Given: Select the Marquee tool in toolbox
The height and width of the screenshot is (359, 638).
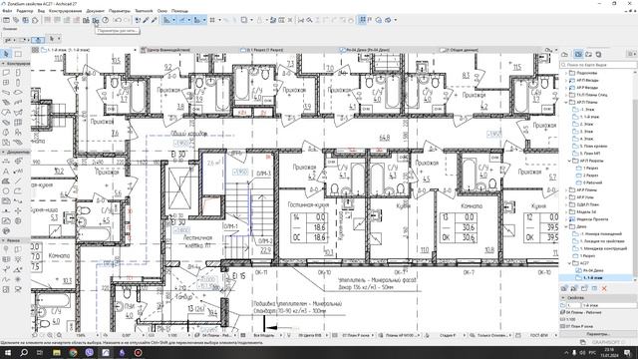Looking at the screenshot, I should 18,54.
